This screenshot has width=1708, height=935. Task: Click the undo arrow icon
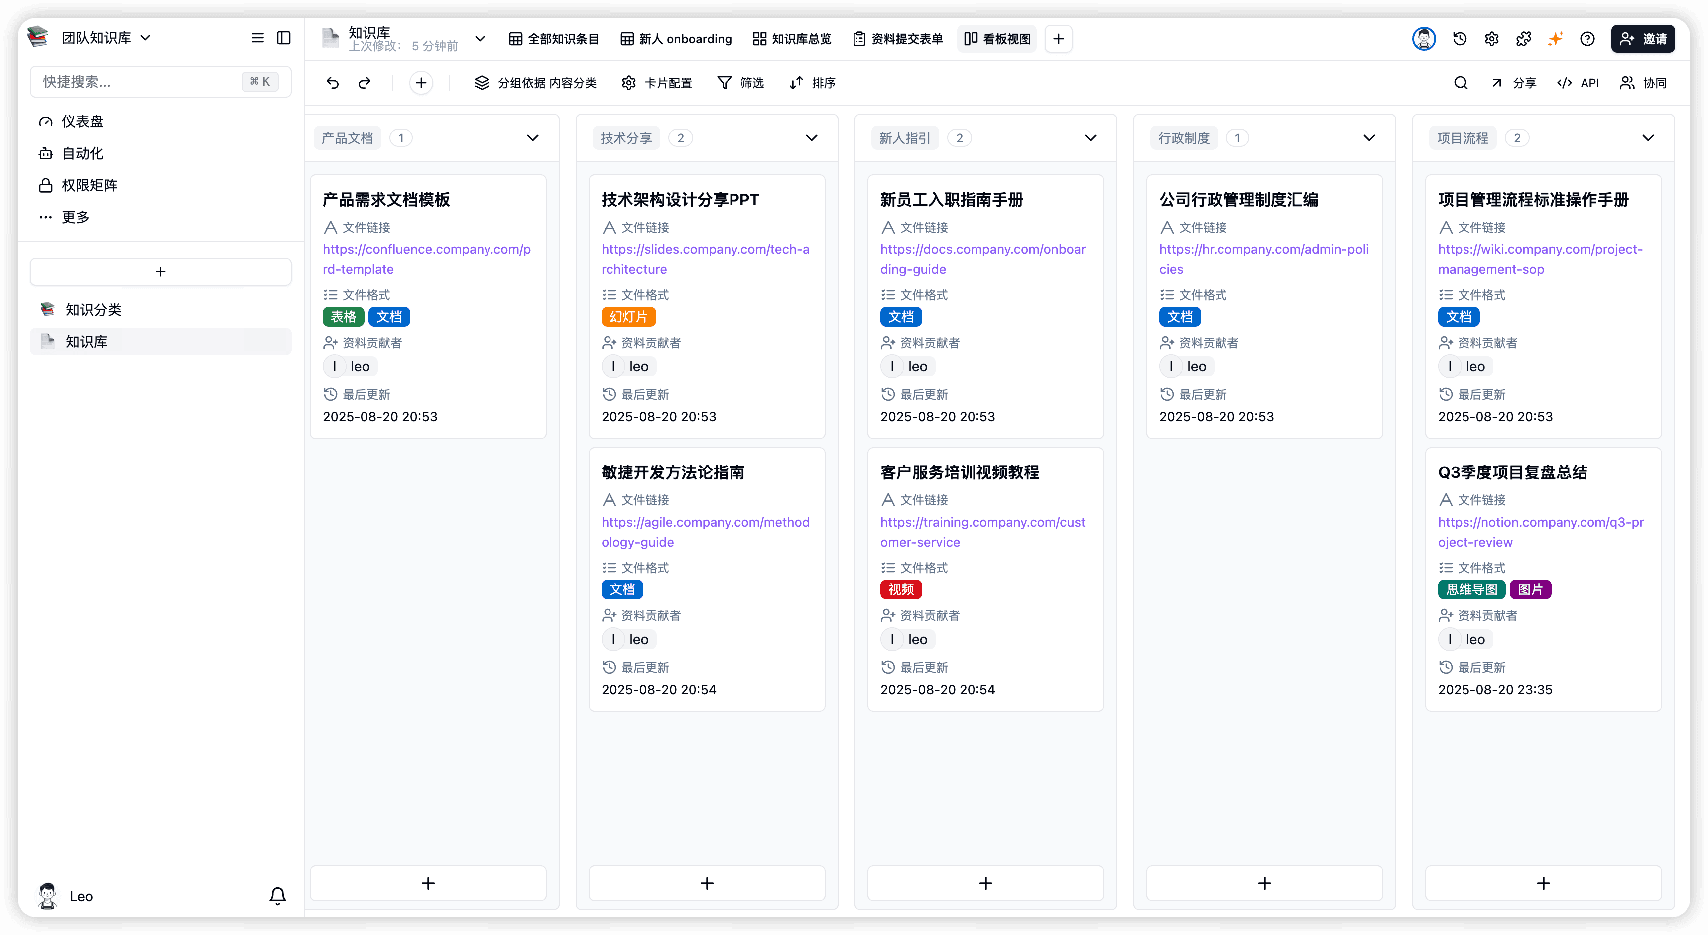332,83
